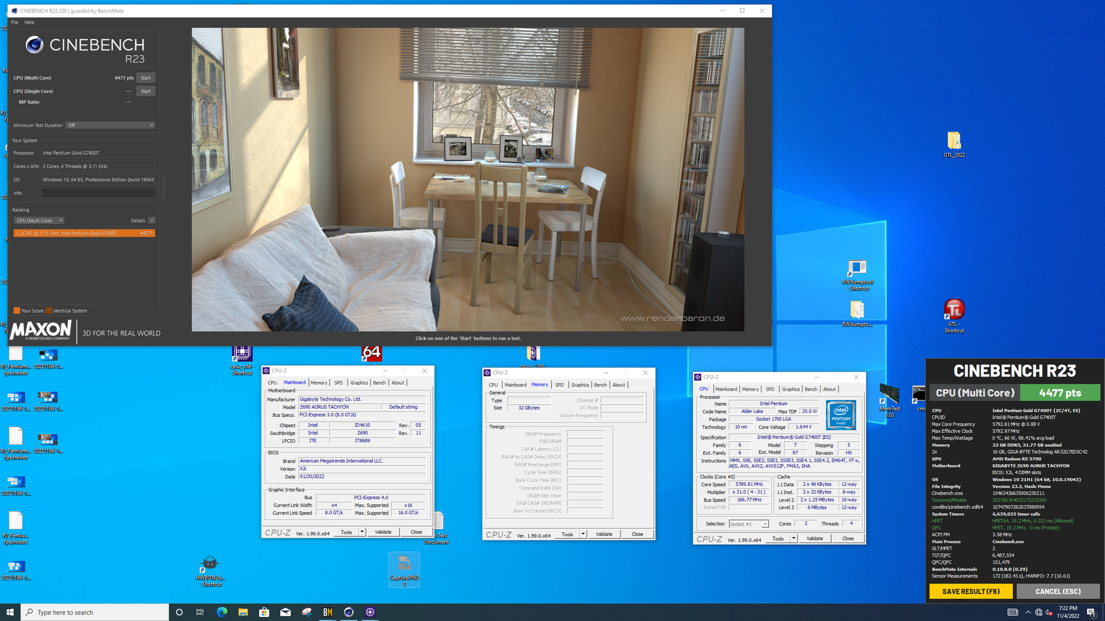
Task: Click the Intel Pentium logo in CPU-Z
Action: [841, 415]
